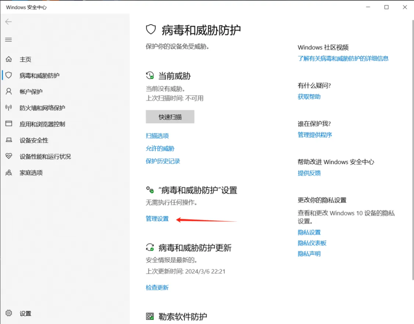Open the 扫描选项 link
Viewport: 414px width, 324px height.
pos(157,136)
